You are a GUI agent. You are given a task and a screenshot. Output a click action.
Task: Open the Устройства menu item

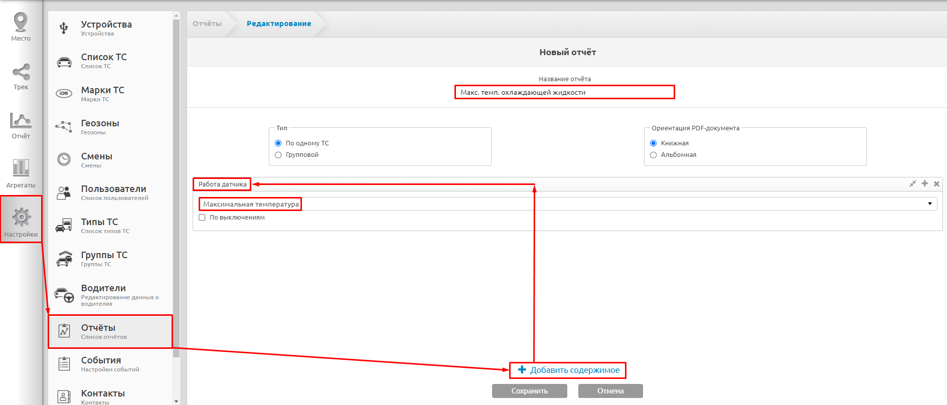click(110, 28)
